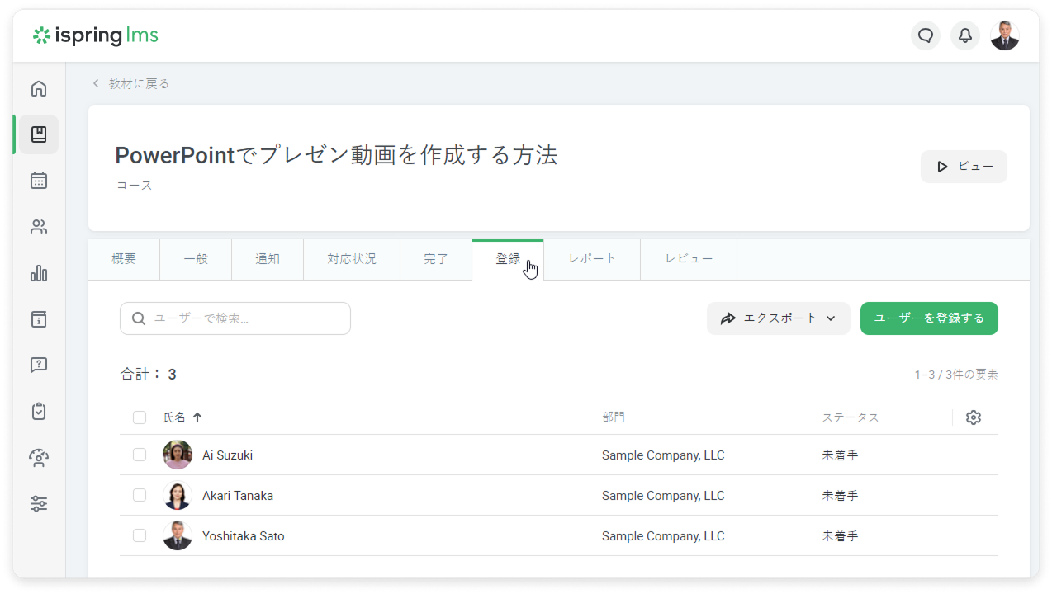Expand the エクスポート dropdown

pyautogui.click(x=778, y=318)
